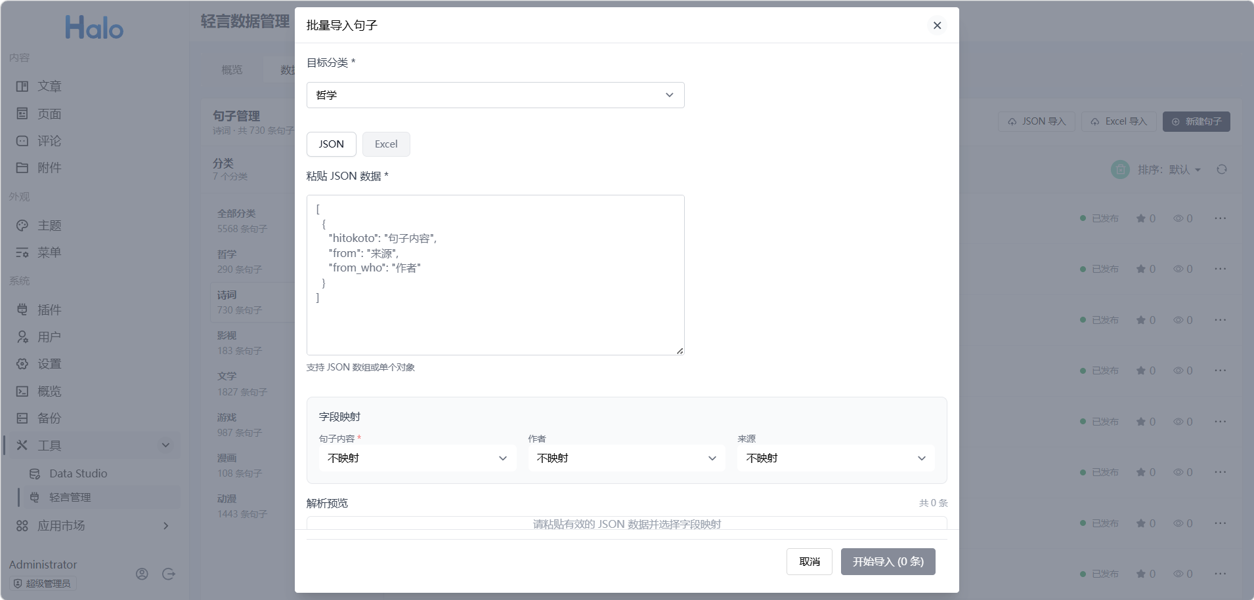Open the 作者 field mapping dropdown
This screenshot has width=1254, height=600.
click(626, 458)
